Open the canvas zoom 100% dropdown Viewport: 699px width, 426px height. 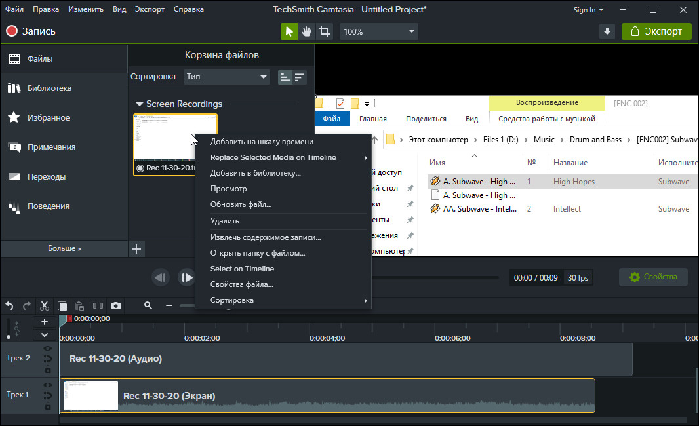[379, 31]
